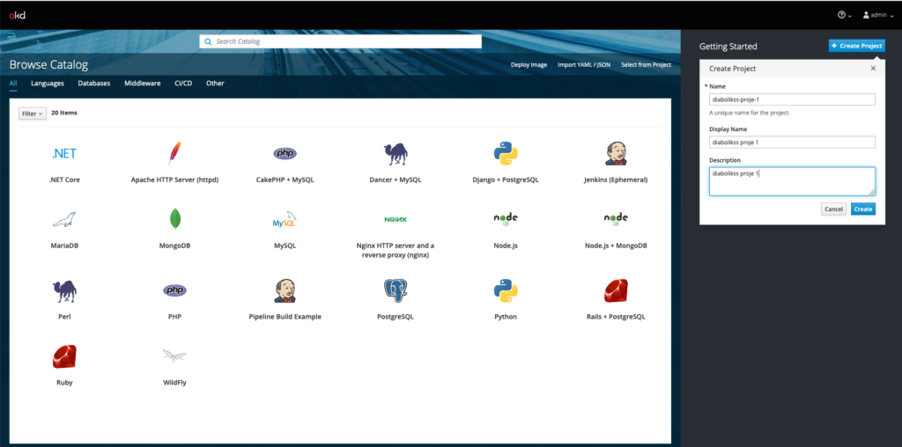This screenshot has width=902, height=447.
Task: Click the Create Project button
Action: pos(856,46)
